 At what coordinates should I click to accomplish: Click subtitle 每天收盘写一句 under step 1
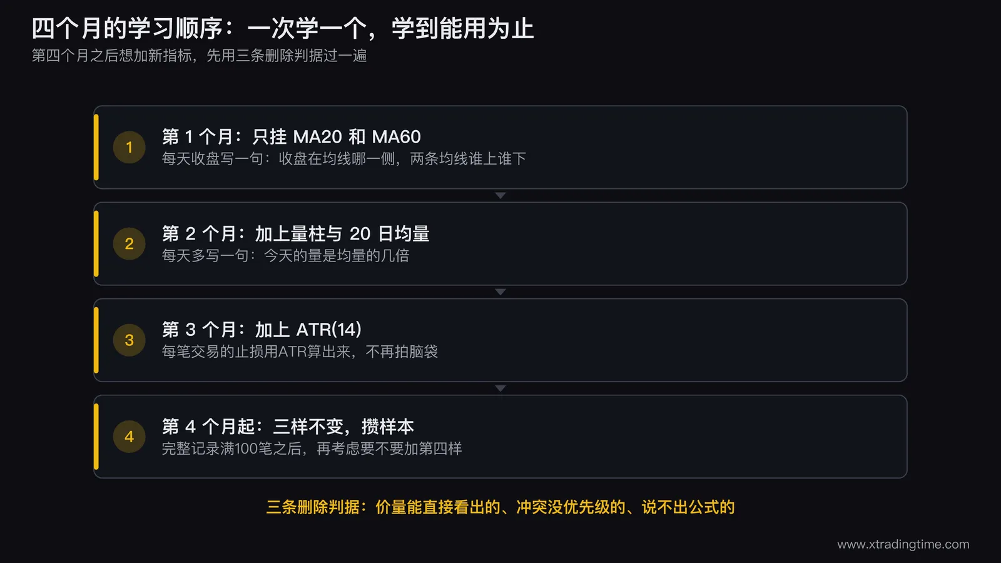coord(344,159)
